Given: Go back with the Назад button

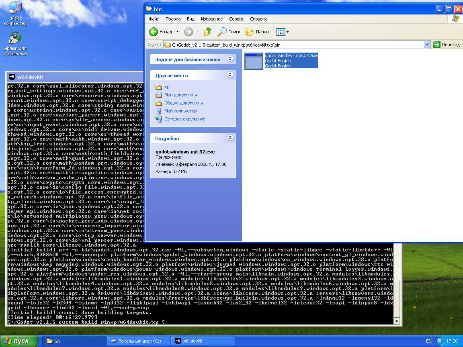Looking at the screenshot, I should [x=161, y=32].
